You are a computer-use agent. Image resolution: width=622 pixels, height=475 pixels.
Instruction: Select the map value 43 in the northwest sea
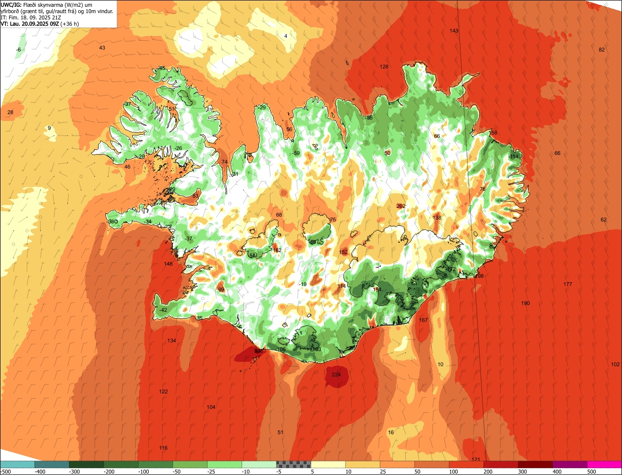click(x=102, y=48)
